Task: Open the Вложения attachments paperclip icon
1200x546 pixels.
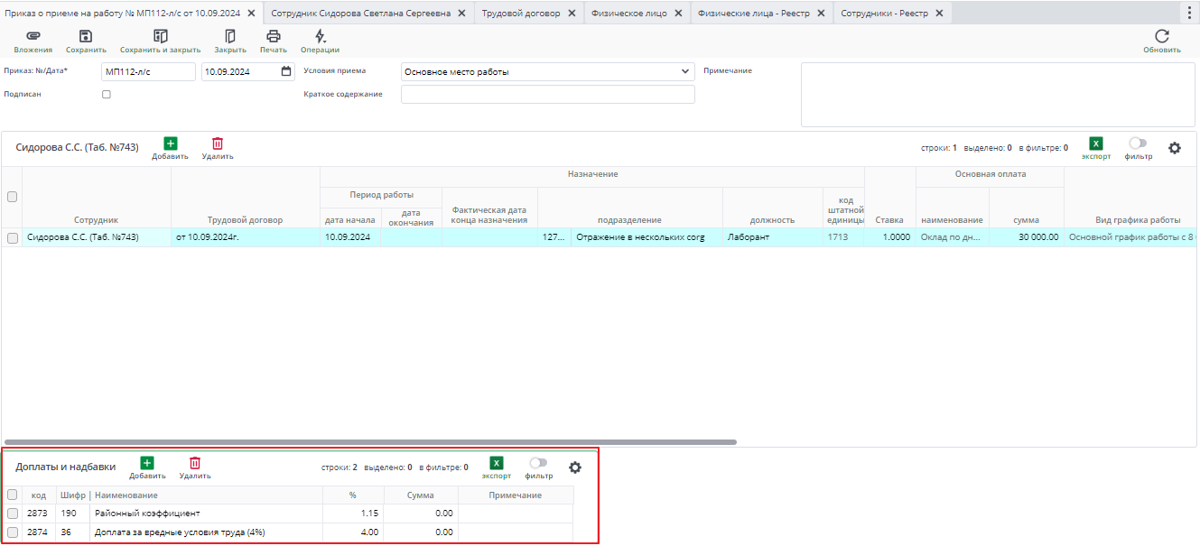Action: click(x=33, y=37)
